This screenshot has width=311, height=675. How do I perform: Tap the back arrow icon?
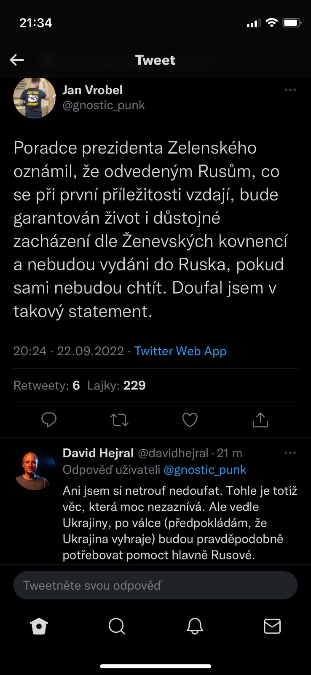[17, 60]
